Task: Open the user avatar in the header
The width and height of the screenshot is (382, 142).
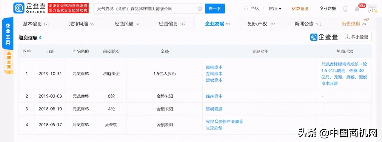Action: point(372,9)
